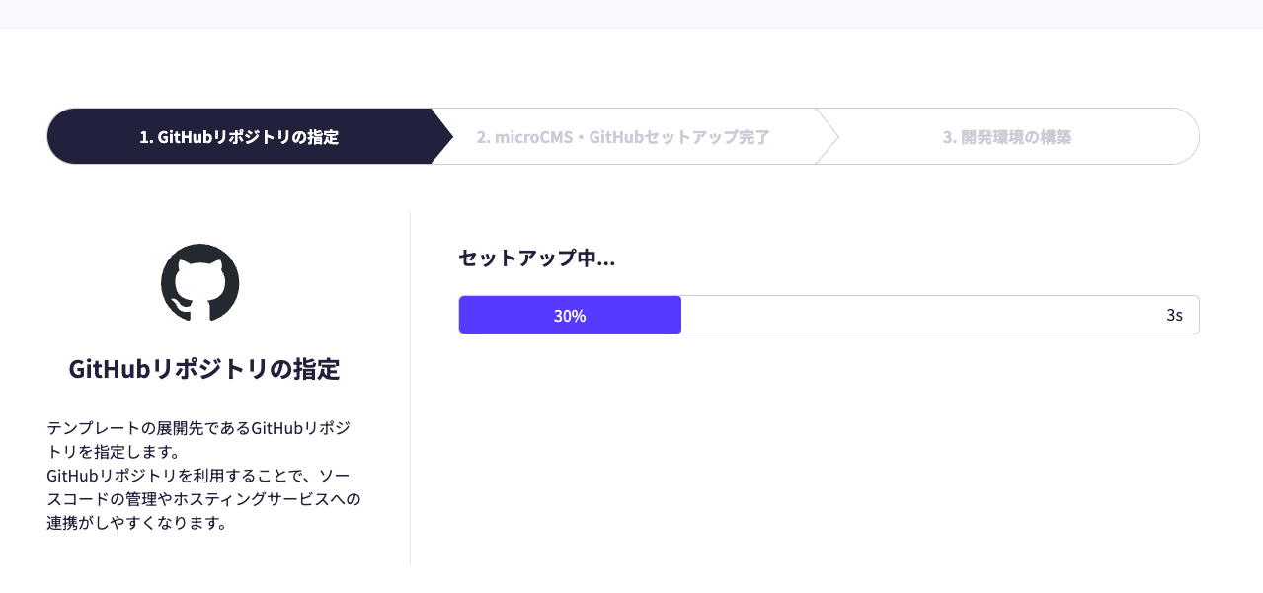Click the blank area below the progress bar
This screenshot has width=1263, height=593.
point(828,444)
